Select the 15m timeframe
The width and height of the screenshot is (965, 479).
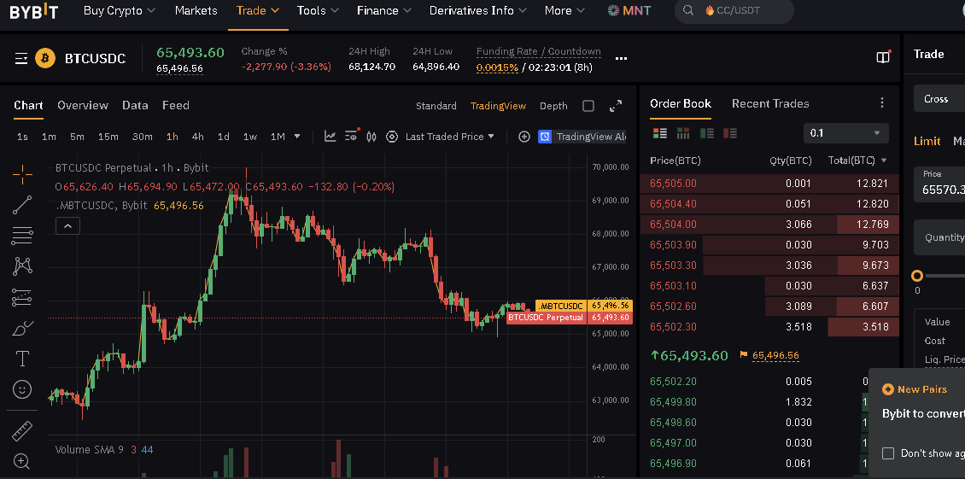tap(108, 137)
